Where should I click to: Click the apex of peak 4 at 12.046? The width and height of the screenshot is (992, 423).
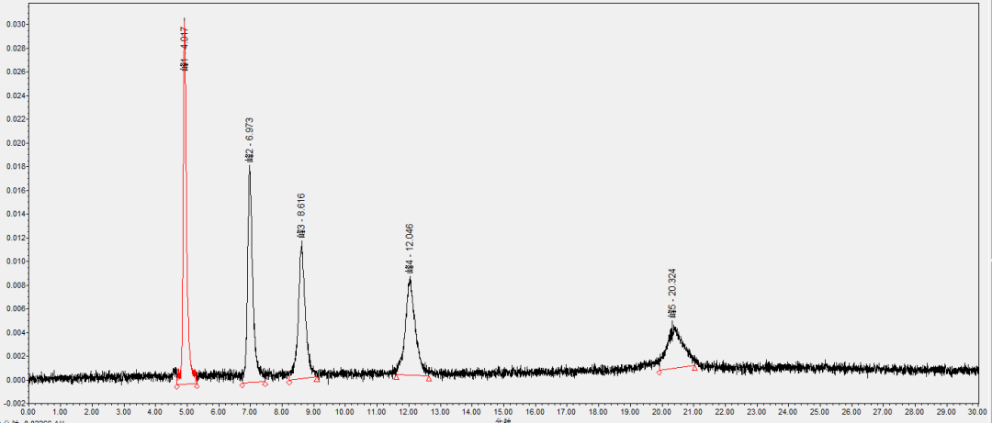click(x=410, y=278)
